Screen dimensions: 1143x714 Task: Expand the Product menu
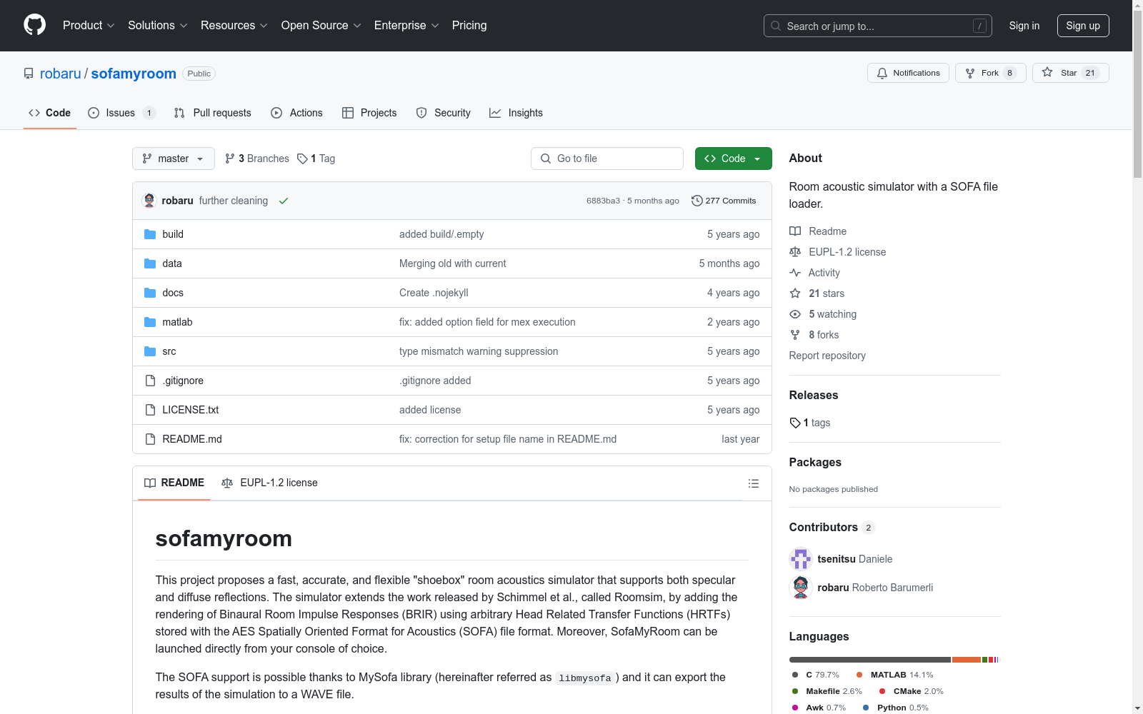coord(89,26)
